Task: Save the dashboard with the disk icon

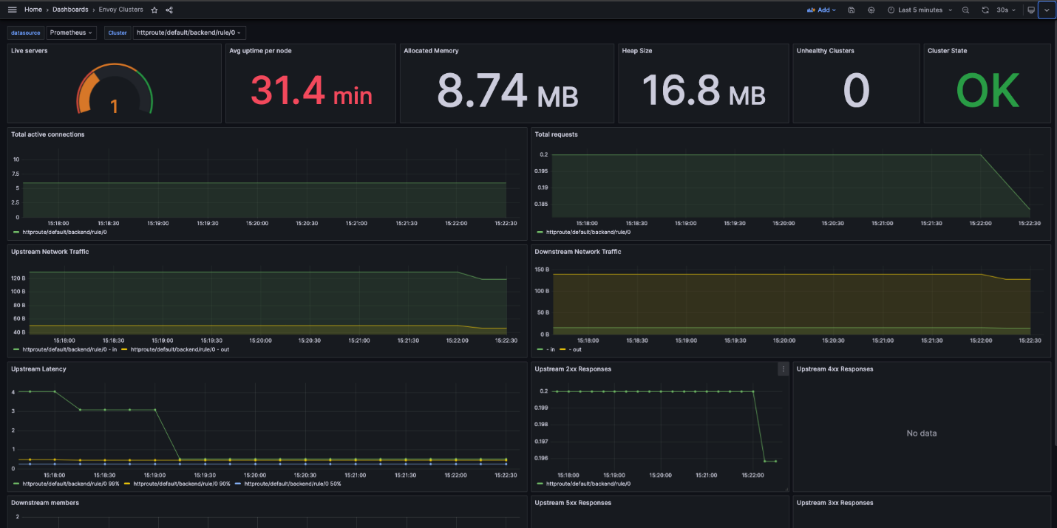Action: pyautogui.click(x=852, y=10)
